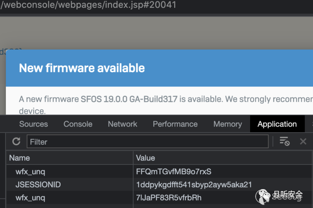
Task: Open the Console tab
Action: click(x=78, y=124)
